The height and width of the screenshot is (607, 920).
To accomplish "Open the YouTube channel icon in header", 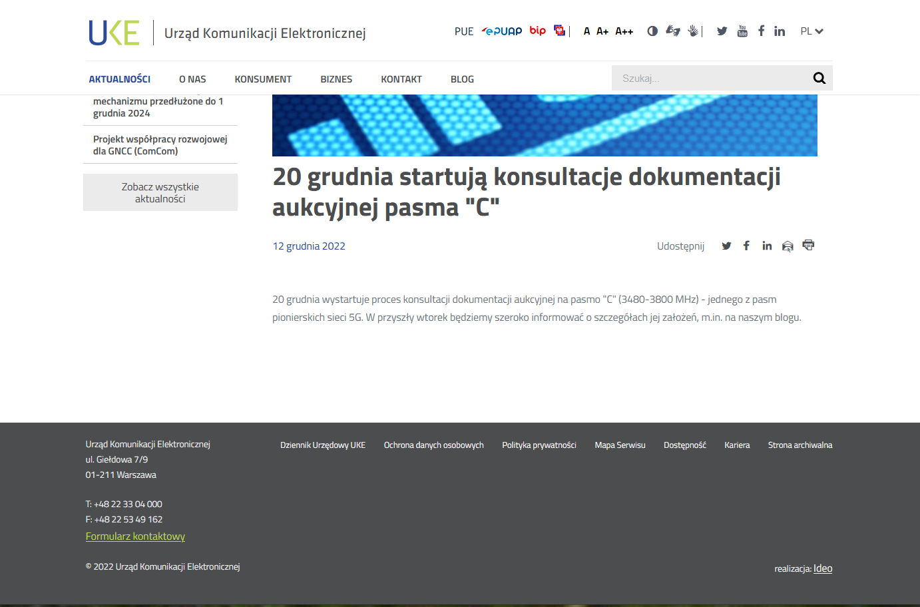I will pyautogui.click(x=742, y=31).
